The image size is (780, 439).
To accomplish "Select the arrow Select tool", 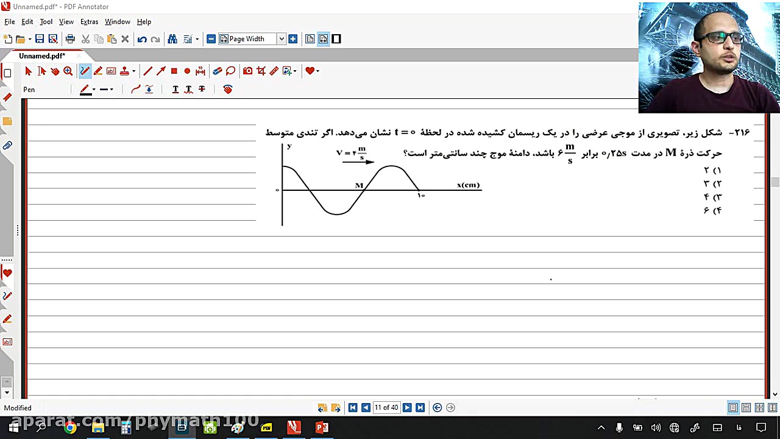I will pyautogui.click(x=28, y=71).
